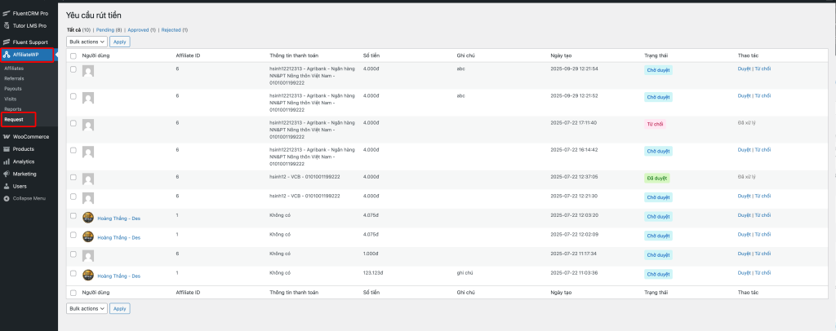The width and height of the screenshot is (836, 331).
Task: Select the checkbox for the 123.123đ request row
Action: [73, 273]
